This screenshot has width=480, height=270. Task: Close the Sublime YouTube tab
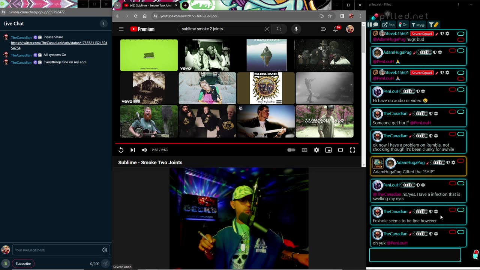coord(176,5)
